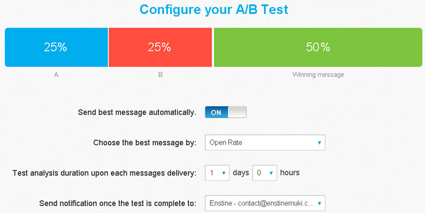The height and width of the screenshot is (213, 425).
Task: Click the arrow in the days selector
Action: (223, 173)
